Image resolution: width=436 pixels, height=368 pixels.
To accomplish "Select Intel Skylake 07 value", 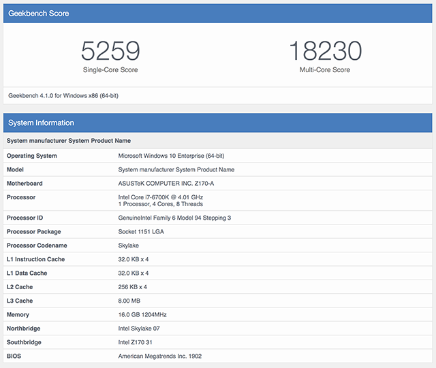I will [x=139, y=329].
